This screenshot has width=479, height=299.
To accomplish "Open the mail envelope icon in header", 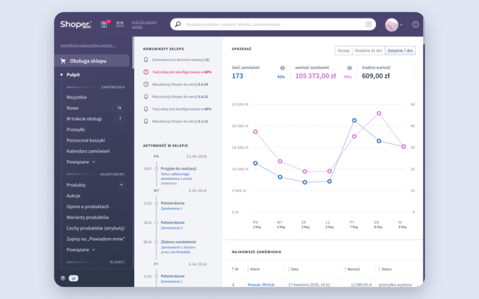I will (x=120, y=25).
